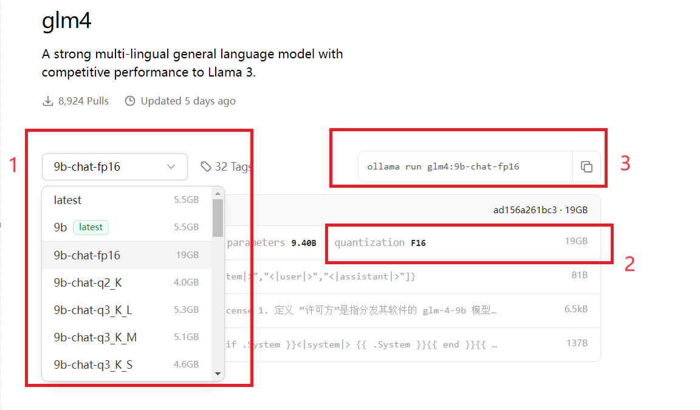Click the tag list scroll up arrow
This screenshot has width=700, height=410.
coord(218,194)
